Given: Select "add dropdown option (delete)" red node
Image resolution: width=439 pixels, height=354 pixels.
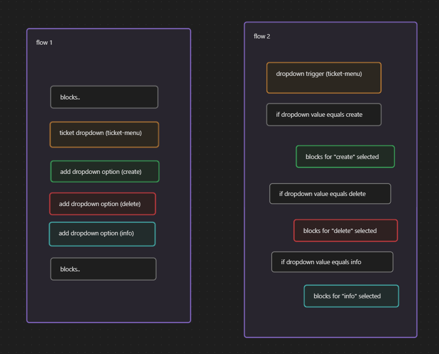Looking at the screenshot, I should click(102, 204).
